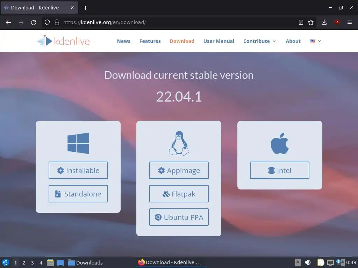
Task: Open the About page
Action: [x=293, y=41]
